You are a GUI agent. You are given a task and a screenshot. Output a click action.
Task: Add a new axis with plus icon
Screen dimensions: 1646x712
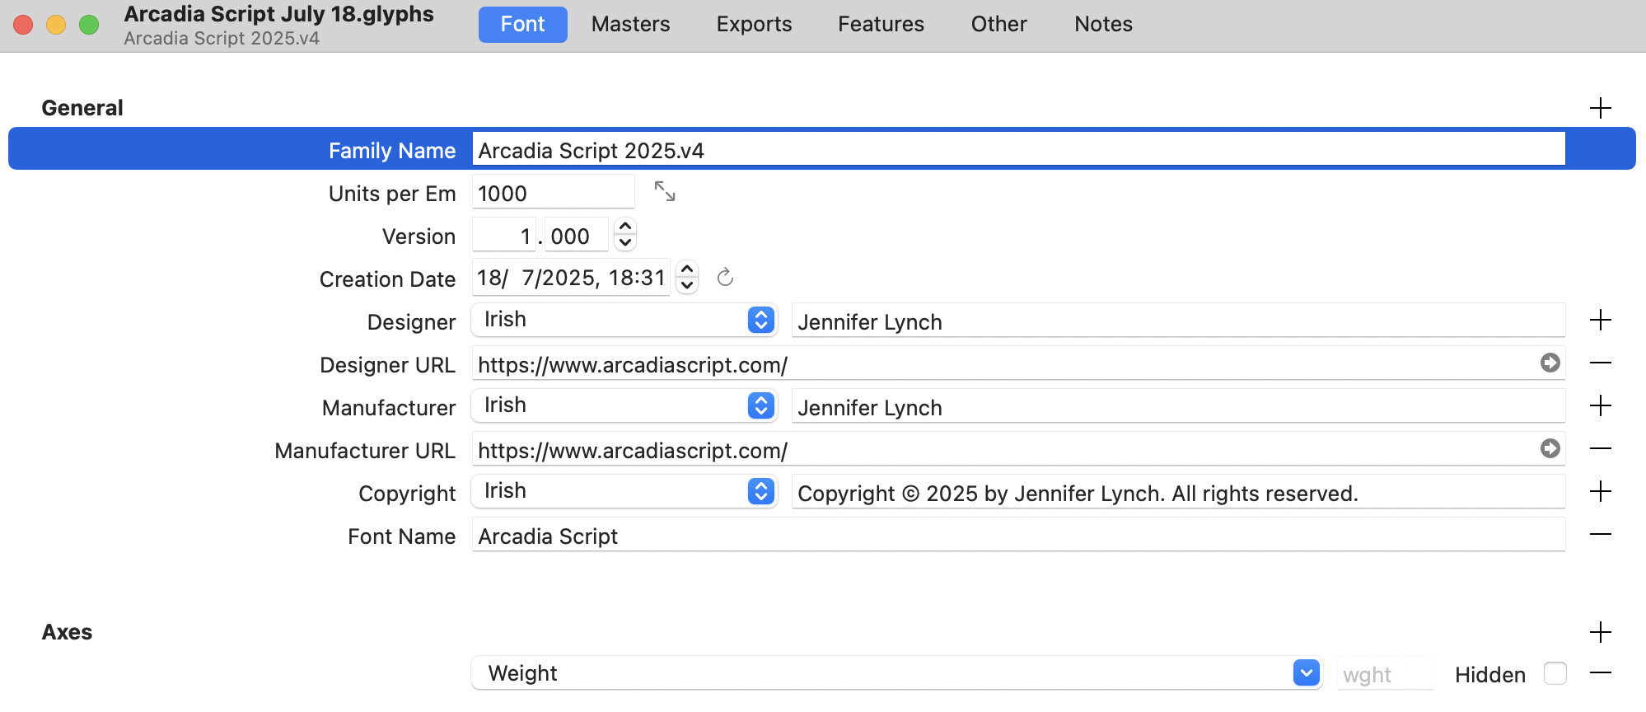click(x=1600, y=632)
